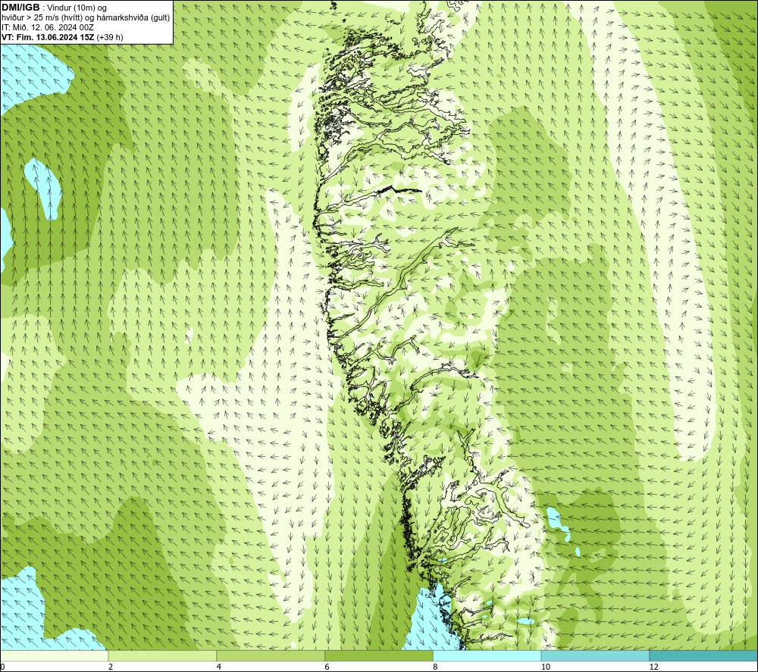Click the light green 2–4 m/s legend swatch
Screen dimensions: 758x672
click(162, 655)
